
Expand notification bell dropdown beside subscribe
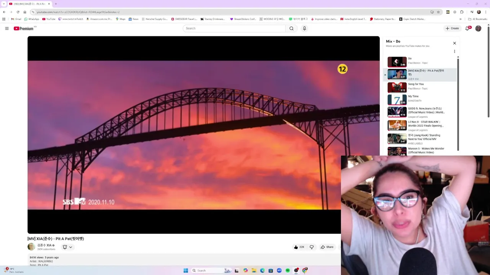coord(70,247)
